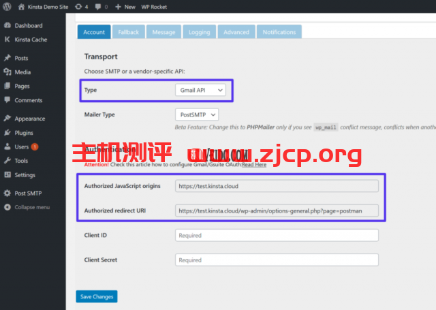Viewport: 436px width, 310px height.
Task: Switch to the Message tab
Action: (163, 32)
